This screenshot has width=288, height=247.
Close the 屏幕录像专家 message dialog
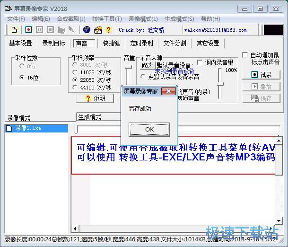(168, 91)
